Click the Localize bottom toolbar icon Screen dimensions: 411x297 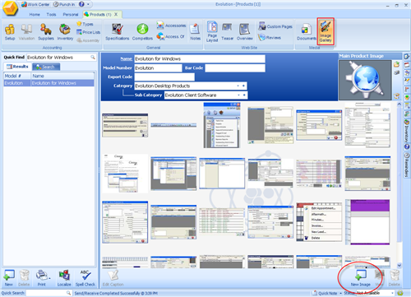[x=64, y=278]
